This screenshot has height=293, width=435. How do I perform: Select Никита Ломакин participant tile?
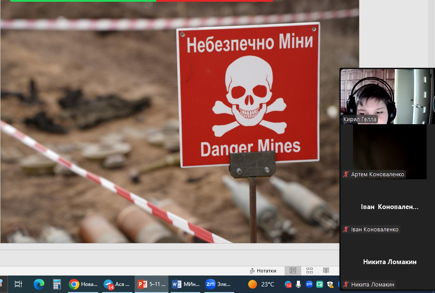(387, 262)
